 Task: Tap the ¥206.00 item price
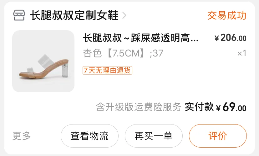point(231,38)
